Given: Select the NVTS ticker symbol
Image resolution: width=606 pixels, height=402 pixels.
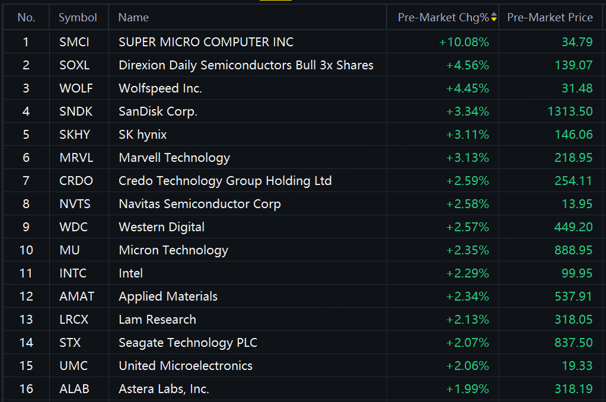Looking at the screenshot, I should (x=75, y=204).
